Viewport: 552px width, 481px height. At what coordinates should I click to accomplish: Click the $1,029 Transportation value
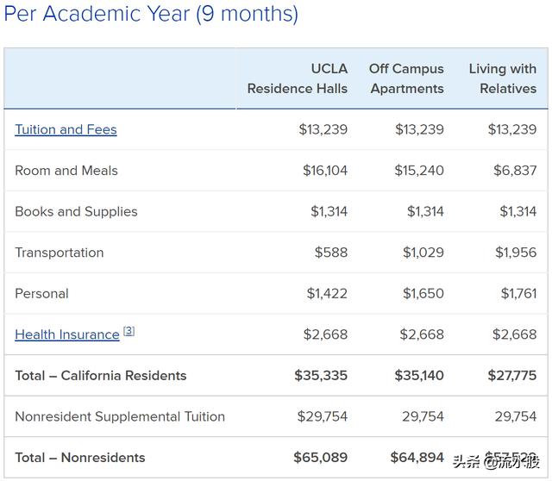[423, 253]
